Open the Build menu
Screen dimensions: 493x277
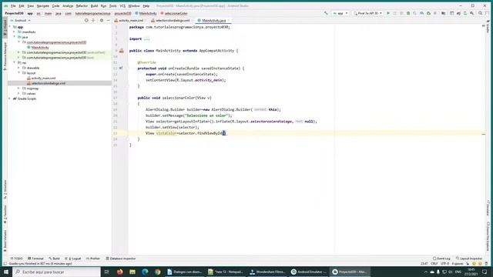pos(94,6)
